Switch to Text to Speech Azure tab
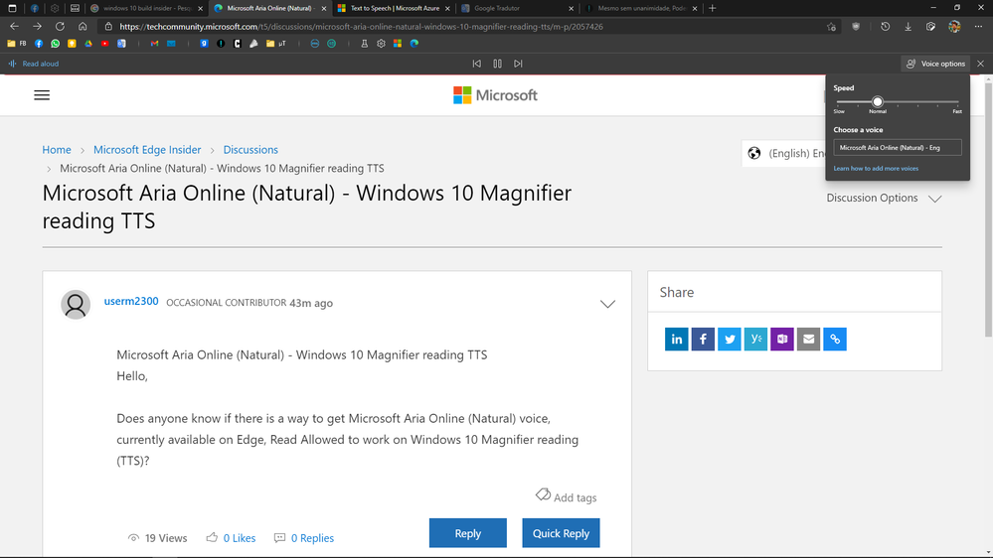The image size is (993, 558). (394, 8)
